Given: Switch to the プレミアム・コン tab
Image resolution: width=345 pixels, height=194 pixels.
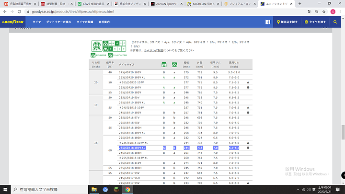Looking at the screenshot, I should click(240, 4).
